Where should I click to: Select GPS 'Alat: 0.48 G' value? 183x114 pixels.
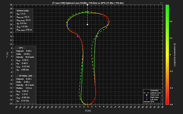point(22,63)
